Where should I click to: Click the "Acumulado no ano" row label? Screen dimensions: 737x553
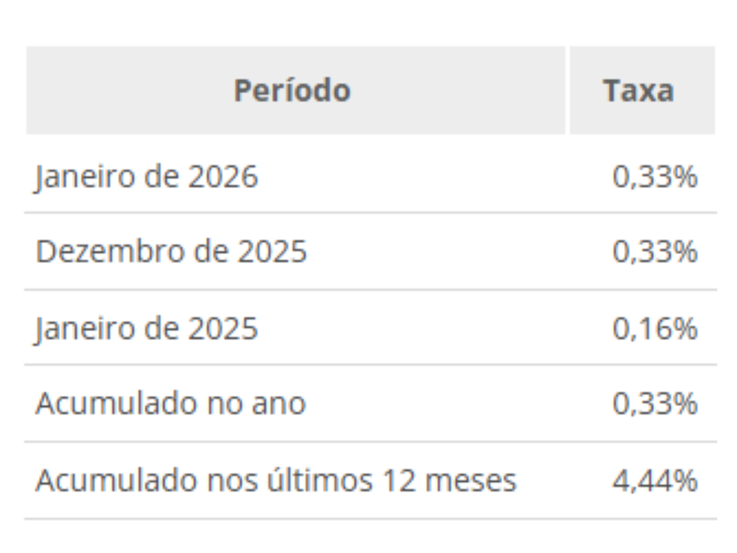pyautogui.click(x=170, y=404)
